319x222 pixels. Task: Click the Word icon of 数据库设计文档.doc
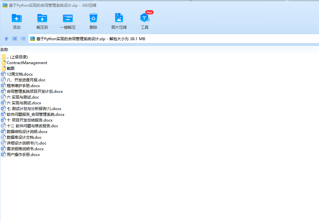tap(3, 137)
